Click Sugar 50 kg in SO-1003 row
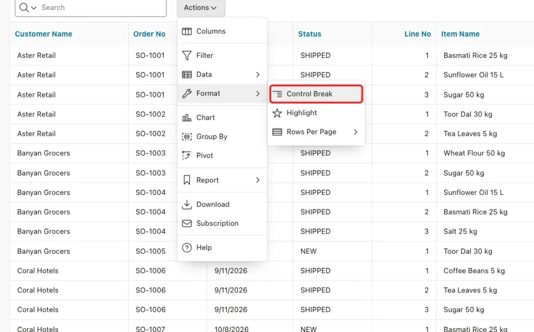Viewport: 534px width, 332px height. click(x=464, y=173)
